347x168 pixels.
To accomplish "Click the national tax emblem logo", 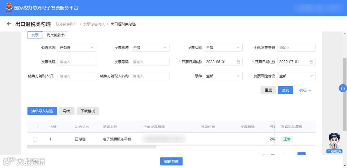I will point(9,7).
